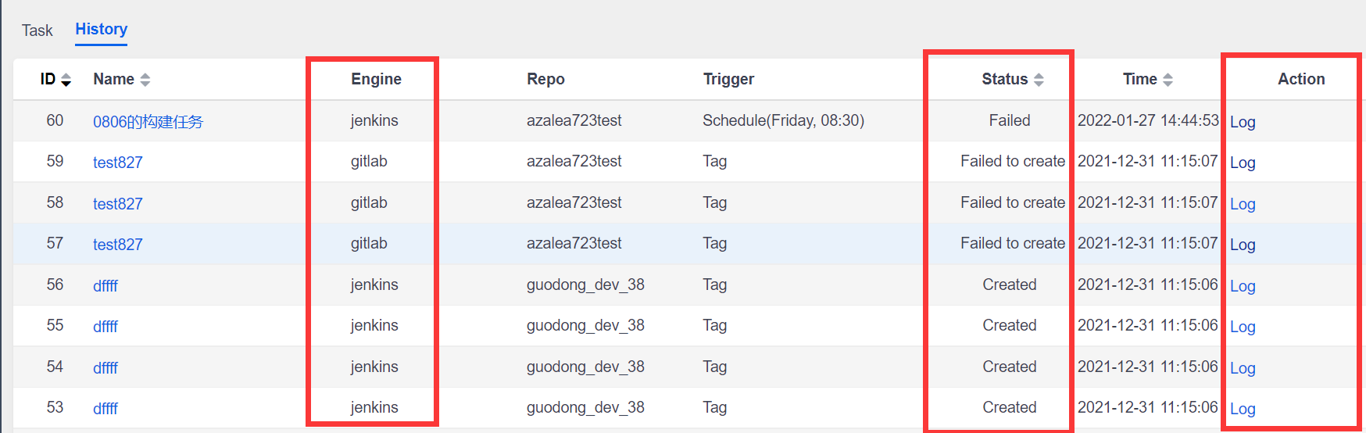Open dffff task in row 56
This screenshot has width=1366, height=433.
tap(105, 286)
